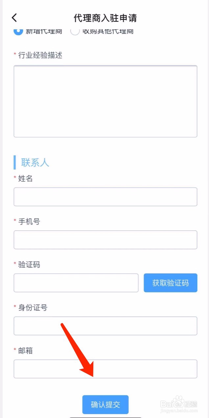209x418 pixels.
Task: Click the 邮箱 field label
Action: click(x=25, y=351)
